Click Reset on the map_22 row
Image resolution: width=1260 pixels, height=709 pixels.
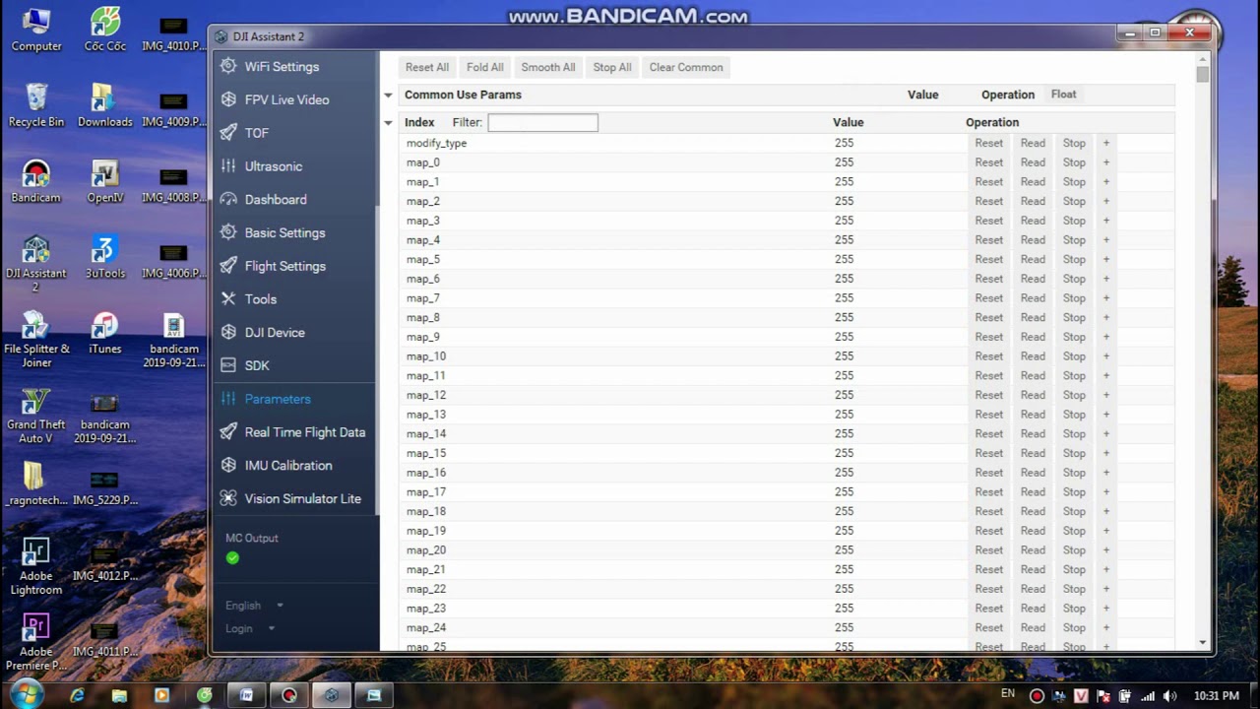click(x=989, y=589)
